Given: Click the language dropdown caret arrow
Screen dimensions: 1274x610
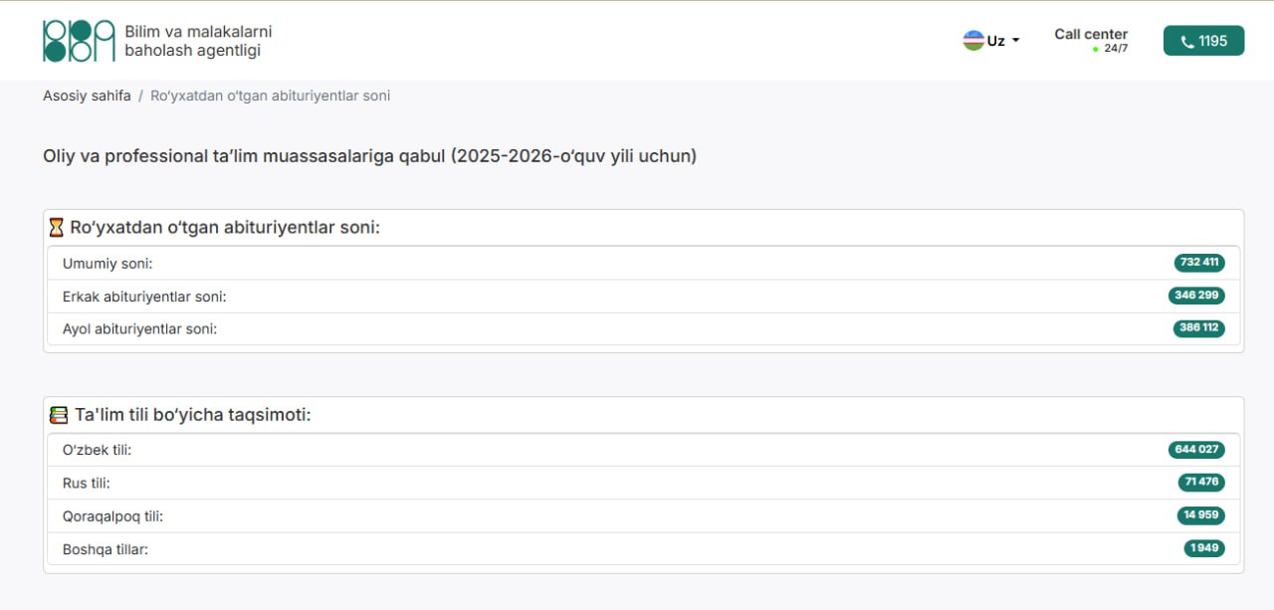Looking at the screenshot, I should pos(1015,41).
